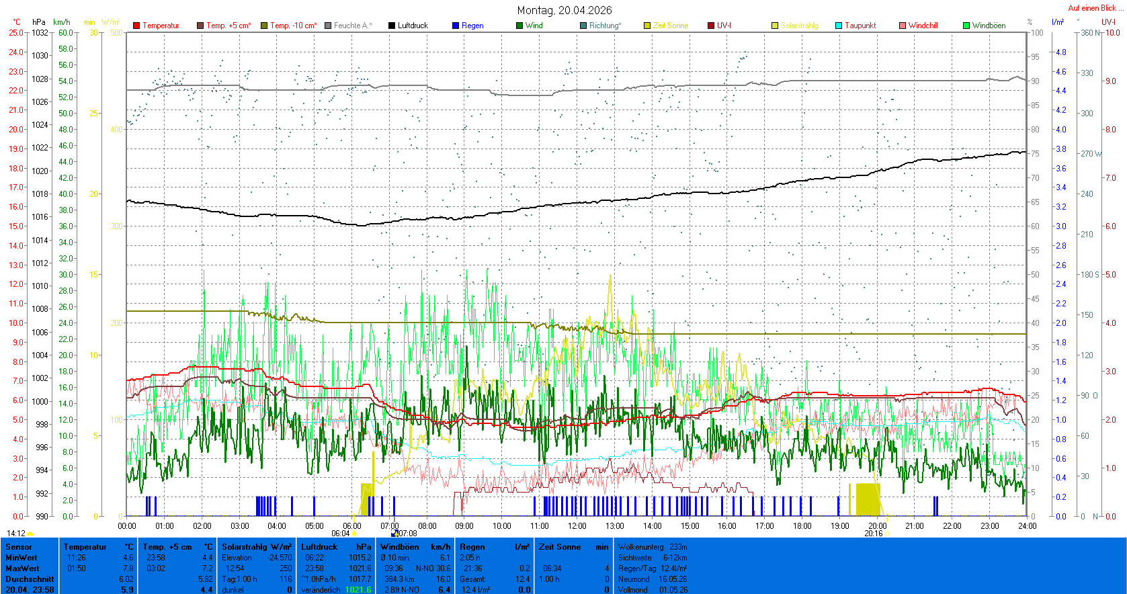Viewport: 1127px width, 594px height.
Task: Click the bright green Windböen legend square
Action: tap(966, 26)
